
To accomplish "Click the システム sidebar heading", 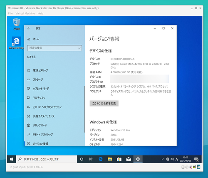I will coord(31,57).
